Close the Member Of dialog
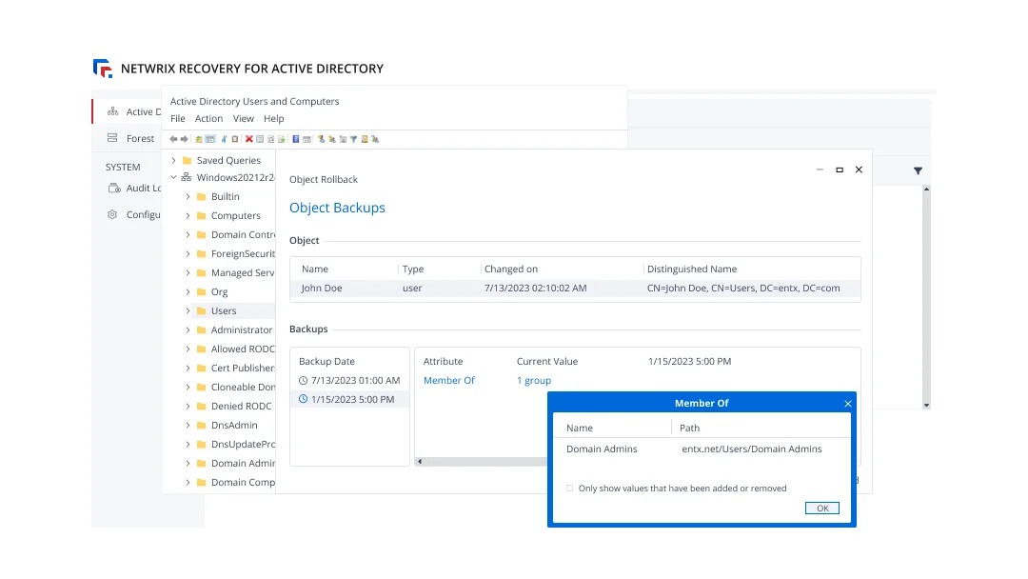The height and width of the screenshot is (579, 1028). tap(848, 403)
